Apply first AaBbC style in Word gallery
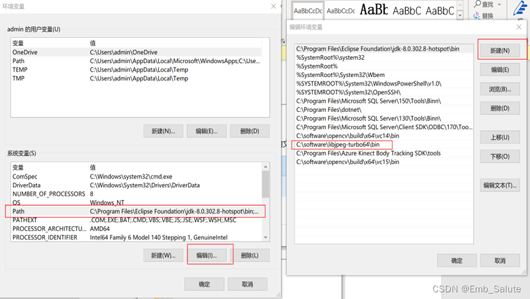Image resolution: width=530 pixels, height=299 pixels. coord(407,11)
